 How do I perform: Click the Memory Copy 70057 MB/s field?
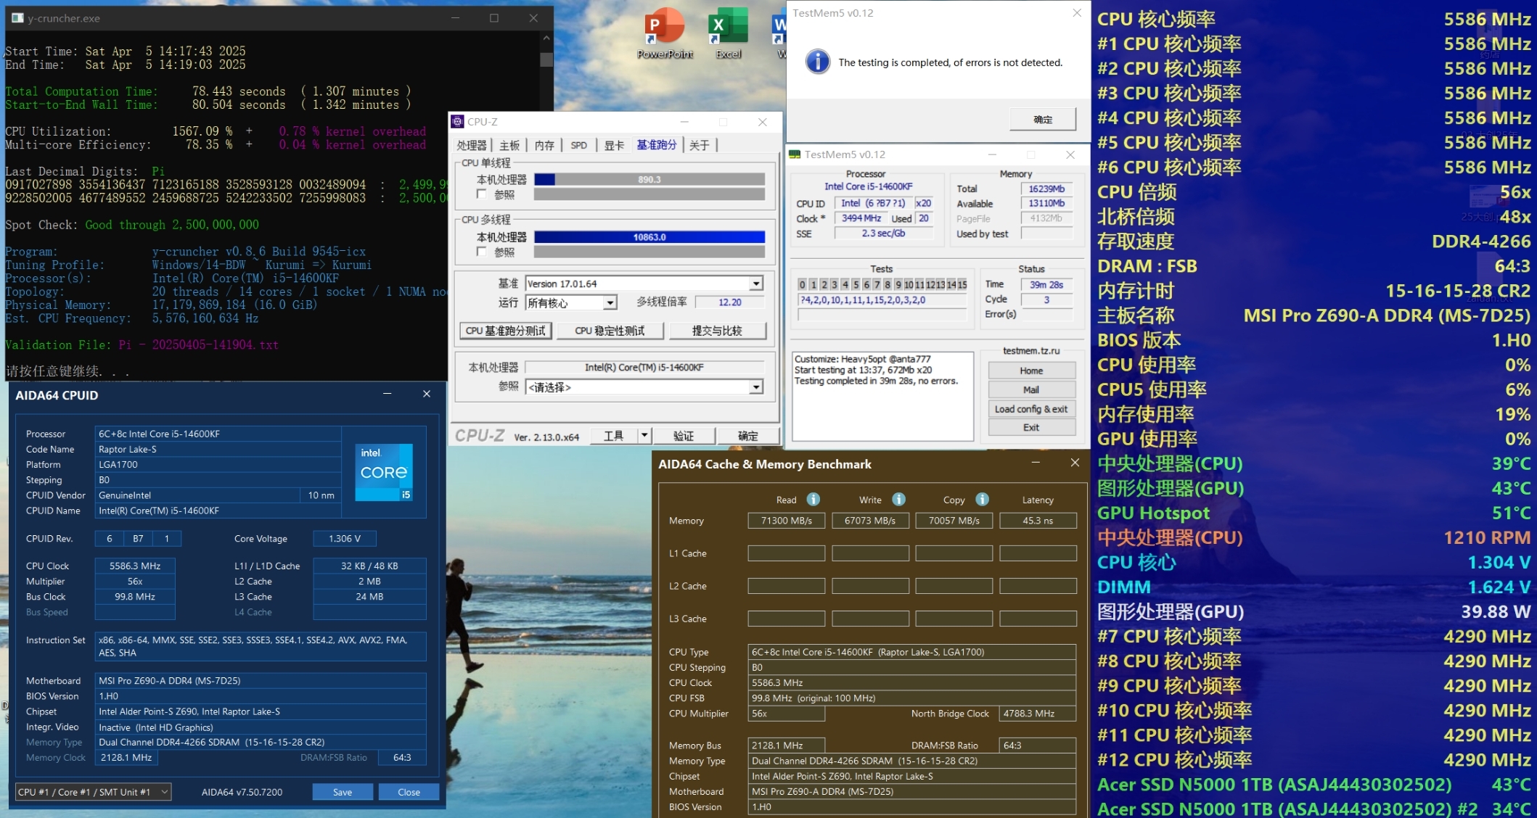coord(954,521)
